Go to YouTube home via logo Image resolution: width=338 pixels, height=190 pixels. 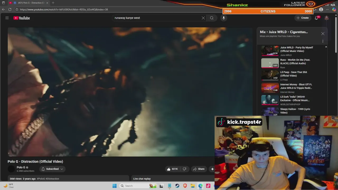point(22,18)
